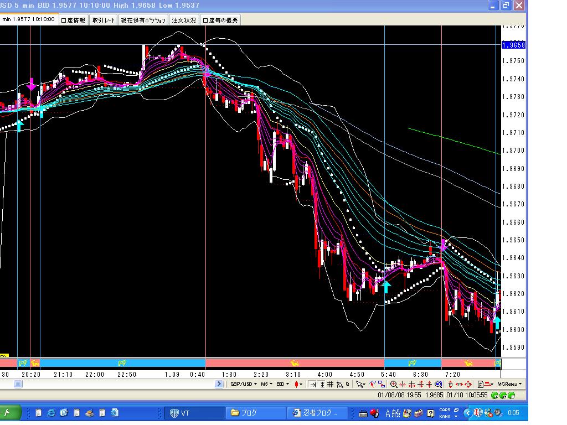Click the 01/10 10:05:55 status bar time
The image size is (567, 425).
coord(467,395)
